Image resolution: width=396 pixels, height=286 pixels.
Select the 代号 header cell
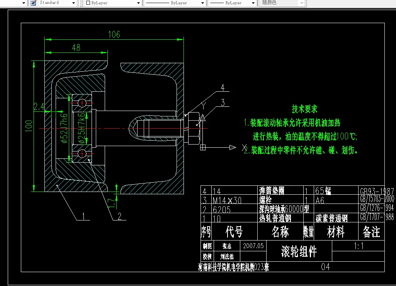click(x=234, y=232)
